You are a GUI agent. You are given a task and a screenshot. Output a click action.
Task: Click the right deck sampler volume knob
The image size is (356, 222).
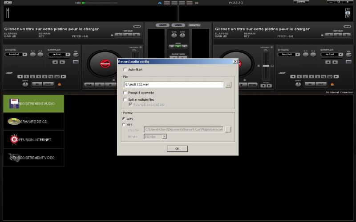pyautogui.click(x=349, y=55)
